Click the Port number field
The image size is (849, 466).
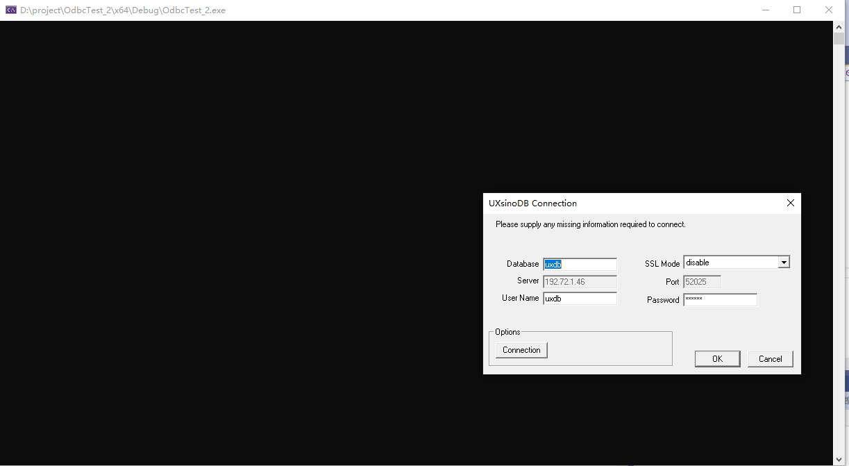(x=702, y=282)
